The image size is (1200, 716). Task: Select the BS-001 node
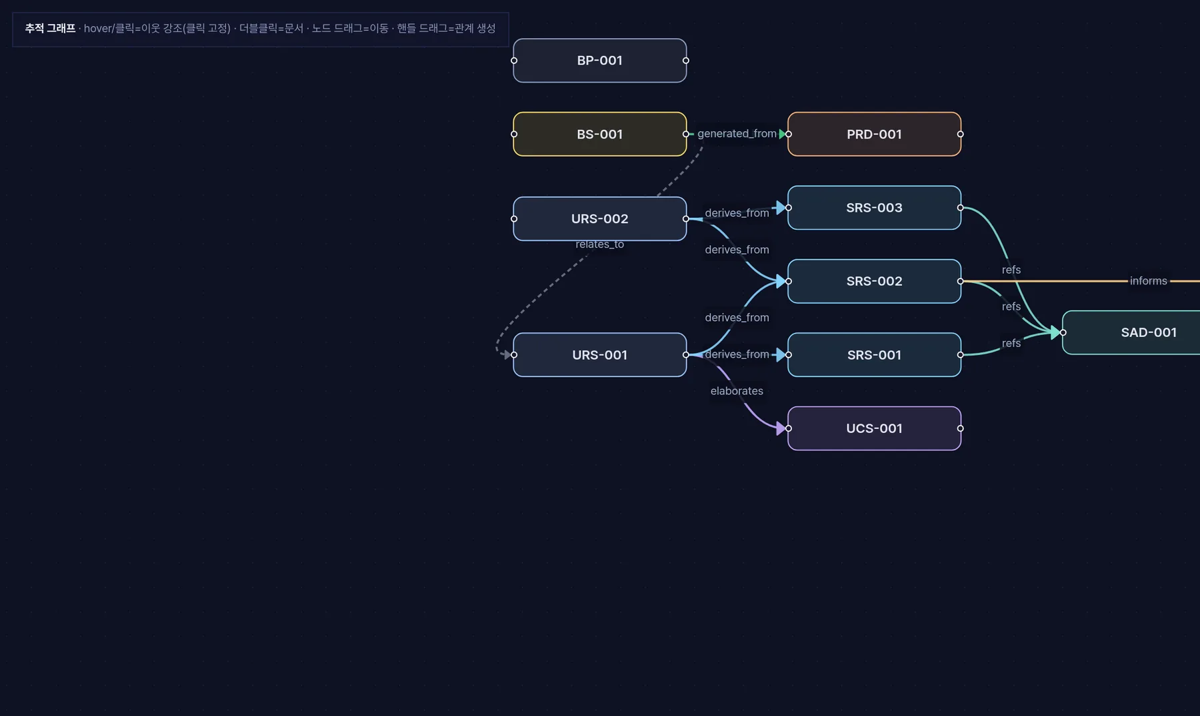pos(599,134)
